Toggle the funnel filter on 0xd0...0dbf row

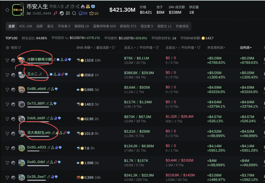point(7,163)
